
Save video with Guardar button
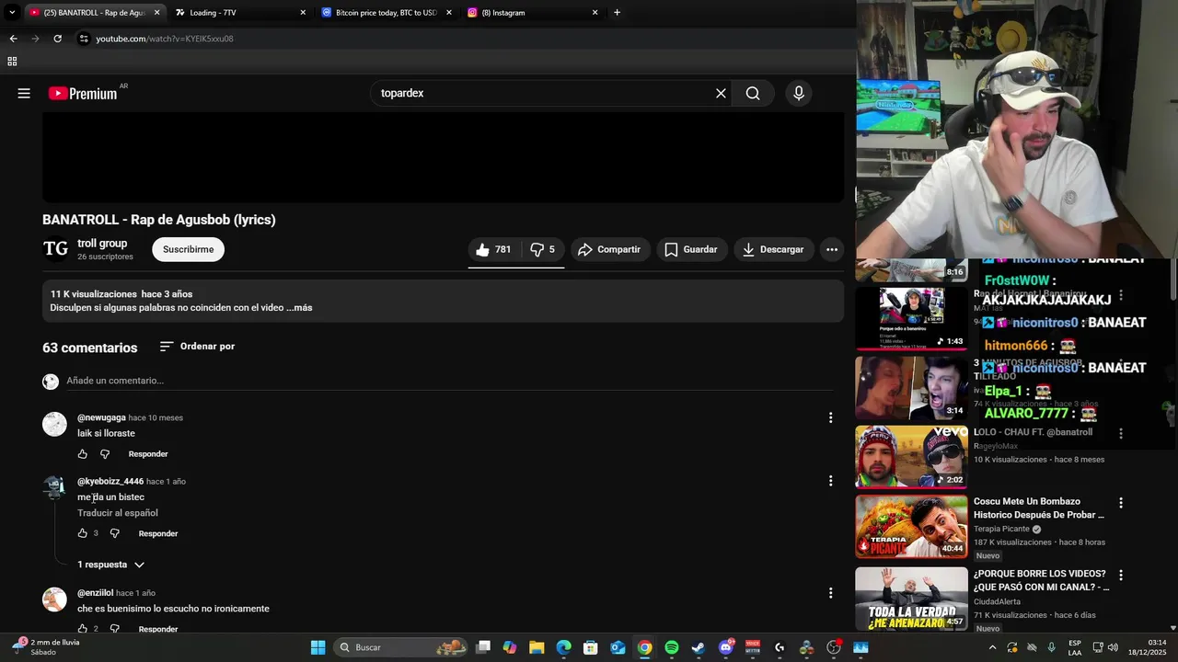[x=692, y=249]
